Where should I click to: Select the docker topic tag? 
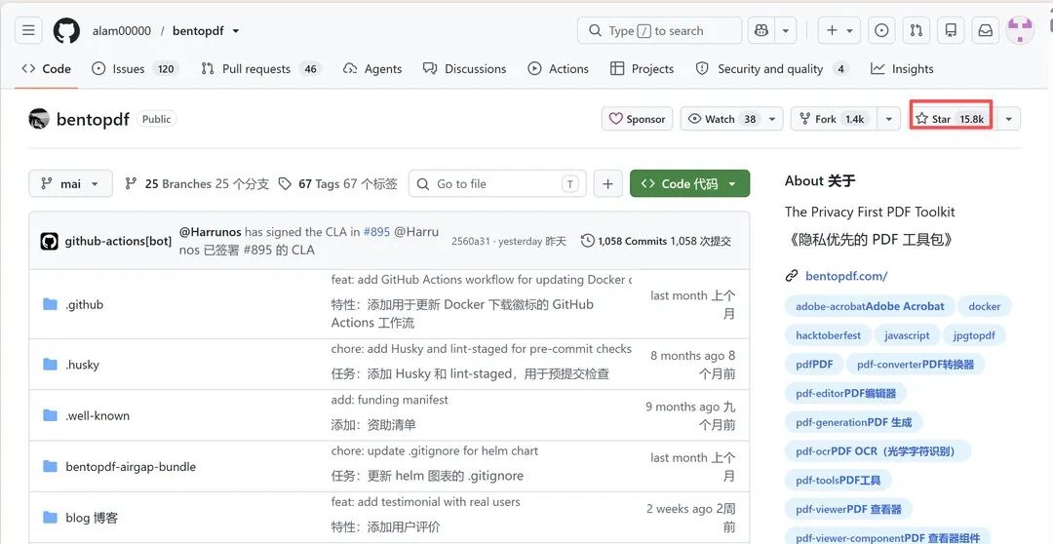(985, 306)
